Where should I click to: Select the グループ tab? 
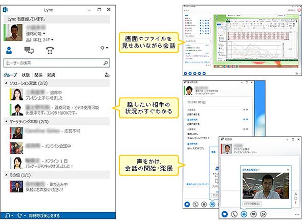click(x=10, y=75)
